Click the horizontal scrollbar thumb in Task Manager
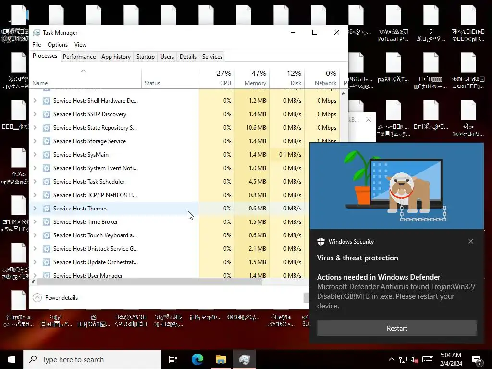Image resolution: width=492 pixels, height=369 pixels. [149, 282]
